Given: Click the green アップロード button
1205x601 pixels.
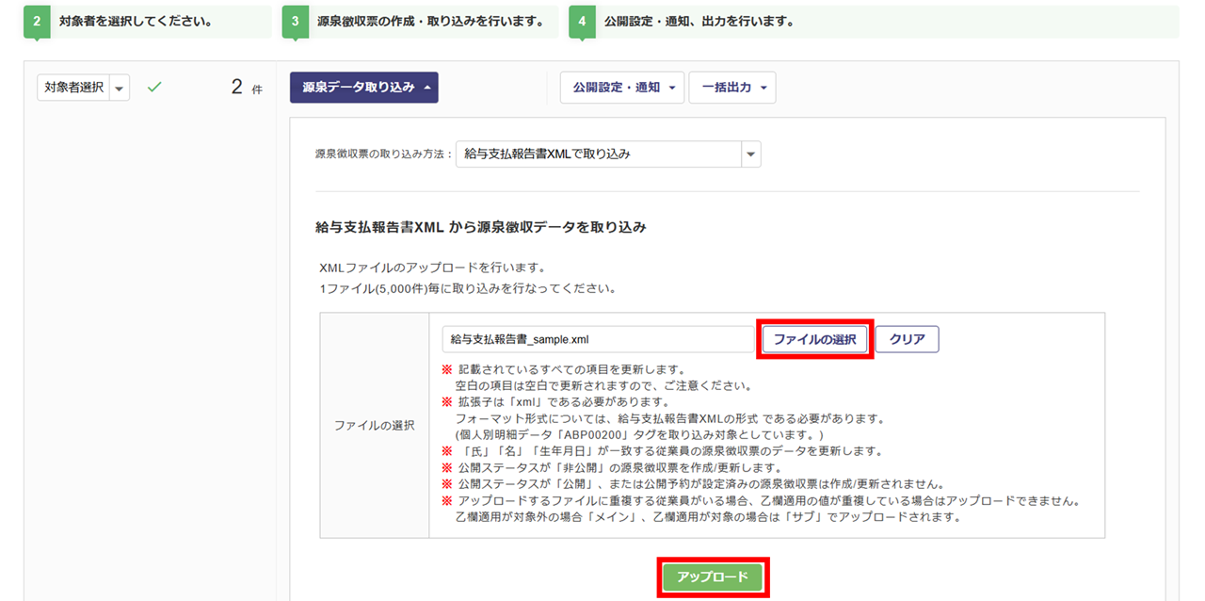Looking at the screenshot, I should click(x=712, y=577).
